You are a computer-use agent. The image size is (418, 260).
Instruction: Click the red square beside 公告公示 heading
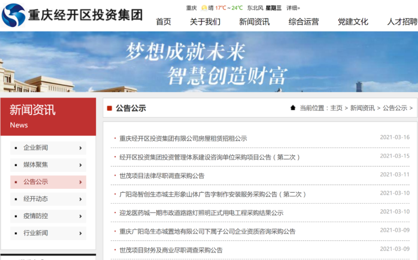pyautogui.click(x=109, y=108)
